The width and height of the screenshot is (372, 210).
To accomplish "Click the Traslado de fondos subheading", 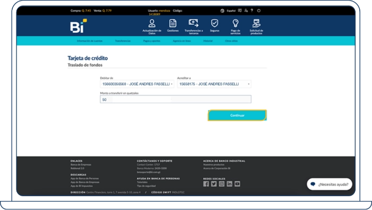I will (x=85, y=65).
